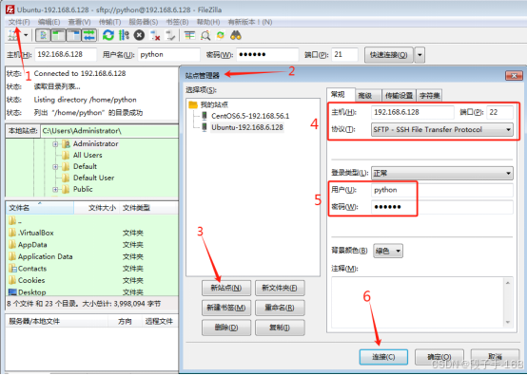Toggle directory comparison magnifier icon
This screenshot has width=527, height=375.
pyautogui.click(x=205, y=35)
